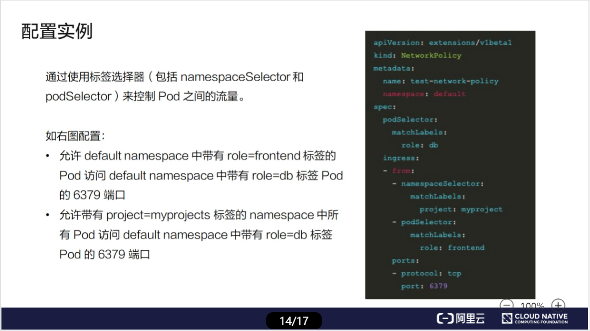Click the 'kind: NetworkPolicy' line in code

[417, 55]
